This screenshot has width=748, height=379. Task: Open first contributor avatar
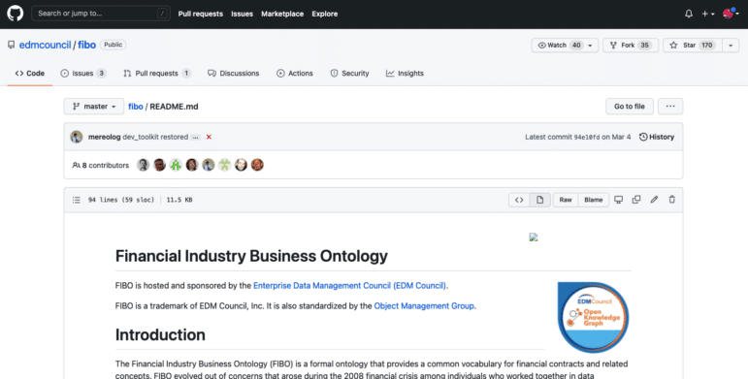tap(144, 165)
